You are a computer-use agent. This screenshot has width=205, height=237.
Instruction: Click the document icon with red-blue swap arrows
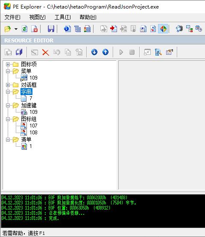[x=153, y=29]
